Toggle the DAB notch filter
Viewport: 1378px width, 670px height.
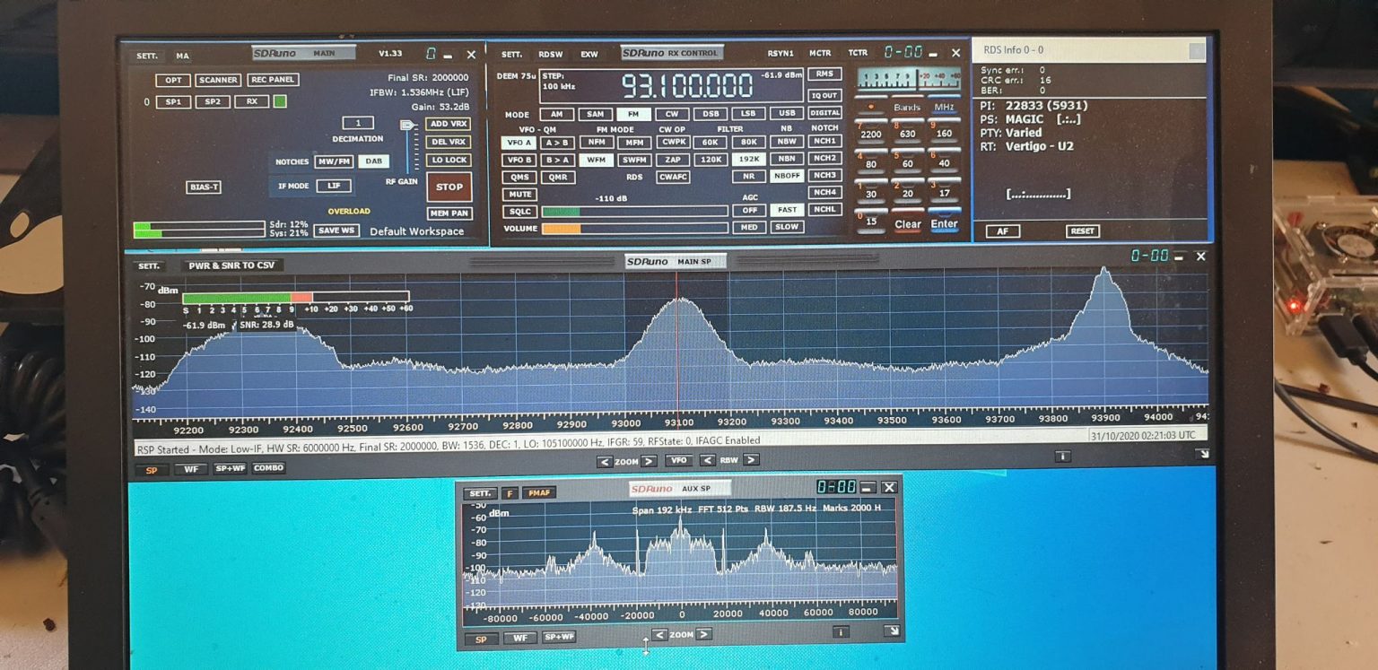click(374, 161)
